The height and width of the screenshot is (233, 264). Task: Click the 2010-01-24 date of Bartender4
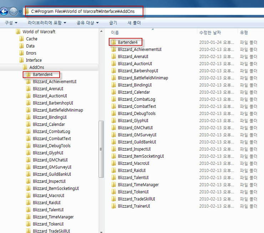(x=217, y=42)
